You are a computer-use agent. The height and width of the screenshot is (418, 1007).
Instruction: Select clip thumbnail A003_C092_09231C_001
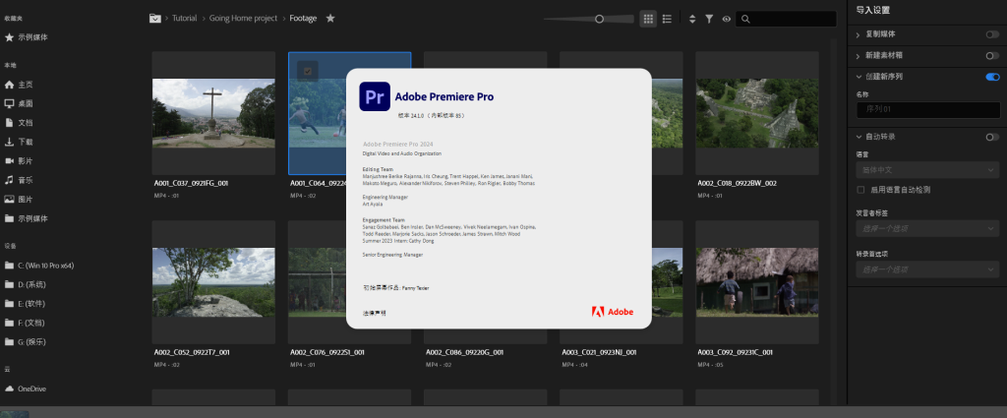coord(757,282)
